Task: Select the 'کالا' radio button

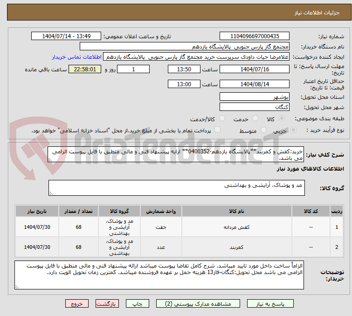Action: 282,118
